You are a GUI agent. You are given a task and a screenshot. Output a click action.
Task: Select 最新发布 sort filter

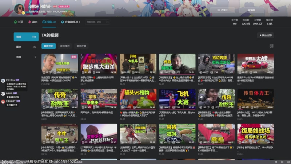tap(48, 46)
